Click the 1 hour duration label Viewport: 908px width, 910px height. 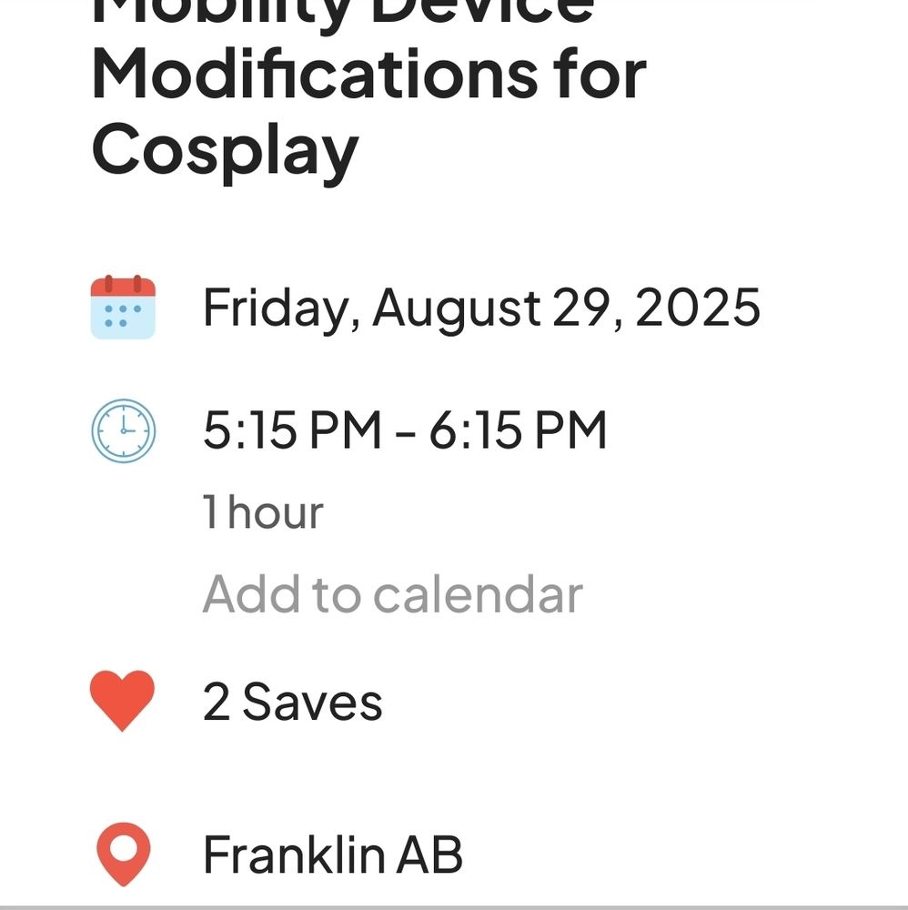pyautogui.click(x=262, y=511)
